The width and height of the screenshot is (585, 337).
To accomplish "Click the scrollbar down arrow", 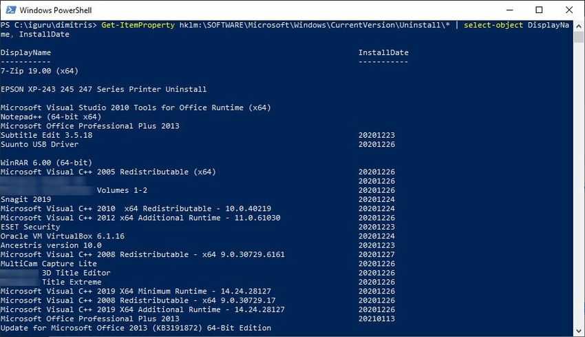I will (579, 331).
